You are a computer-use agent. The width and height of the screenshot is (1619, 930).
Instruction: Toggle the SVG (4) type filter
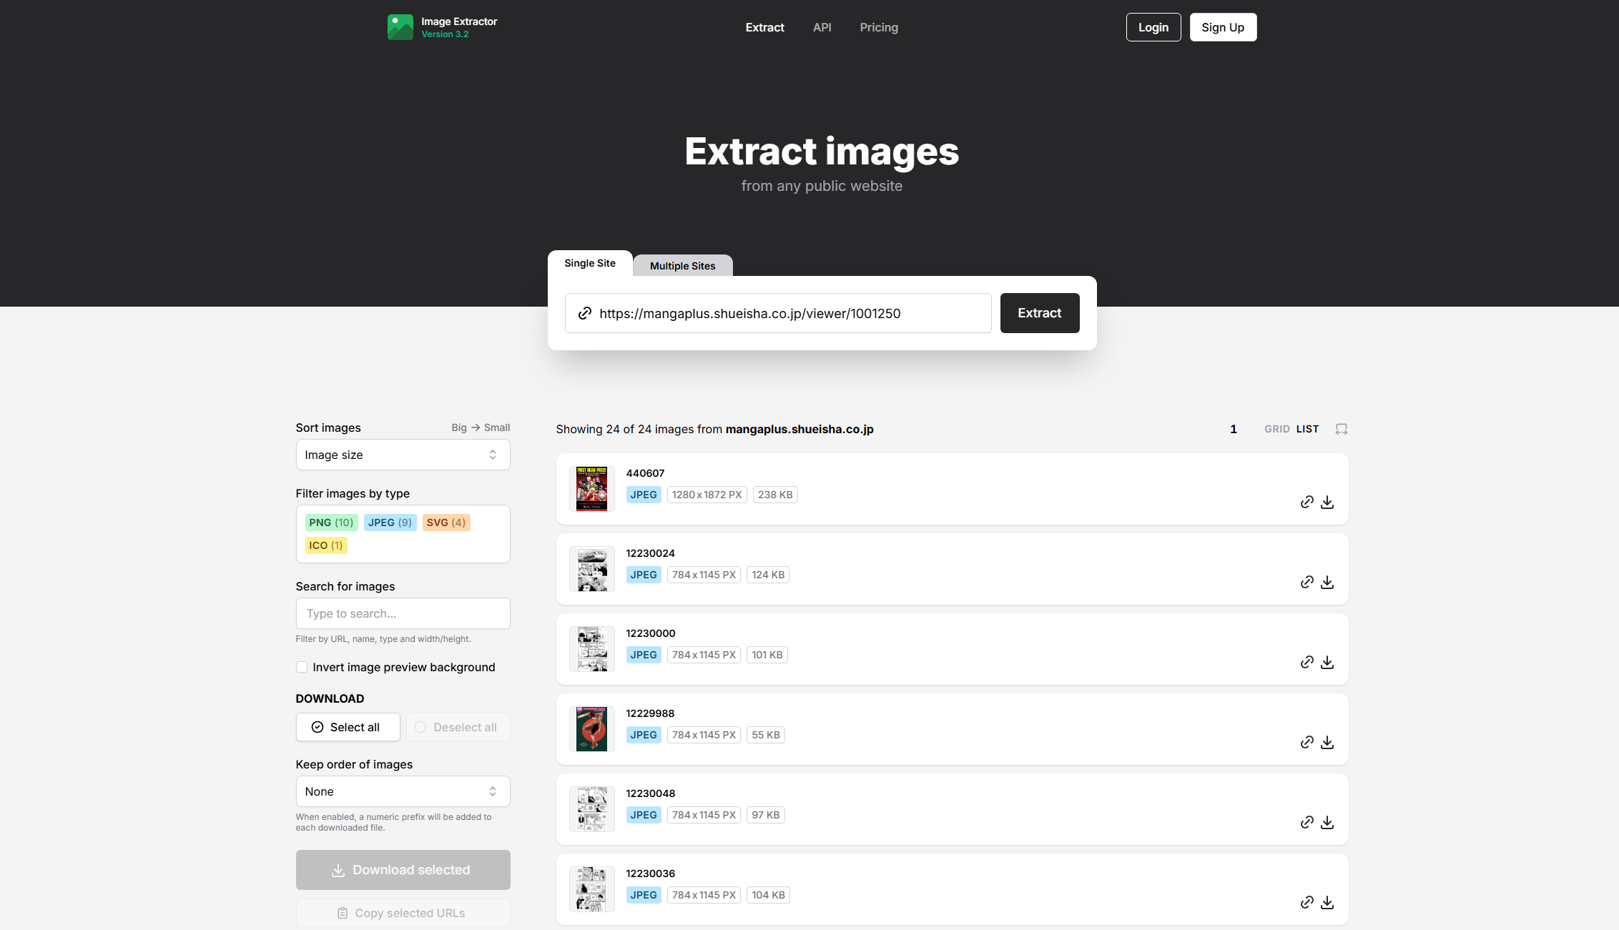[446, 523]
